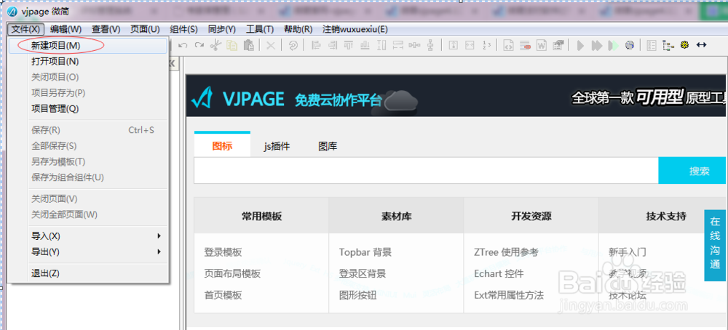Click the 保存(R) menu entry
This screenshot has height=330, width=728.
(x=88, y=130)
